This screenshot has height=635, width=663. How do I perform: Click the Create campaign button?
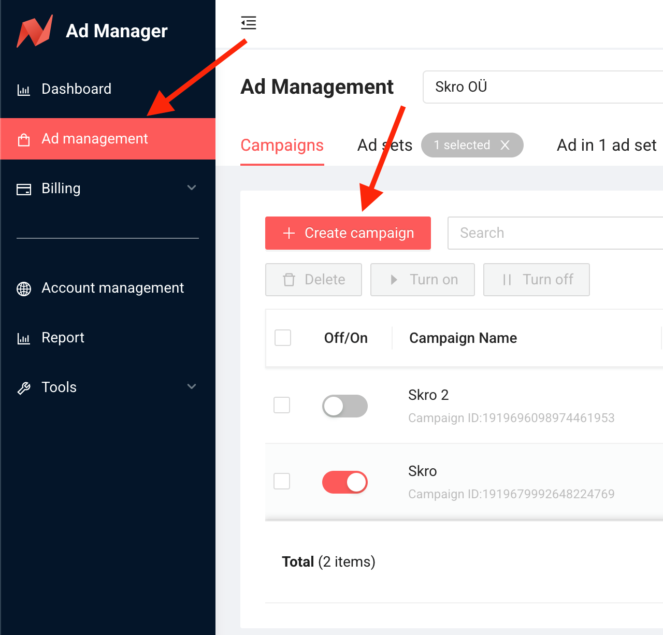coord(348,233)
